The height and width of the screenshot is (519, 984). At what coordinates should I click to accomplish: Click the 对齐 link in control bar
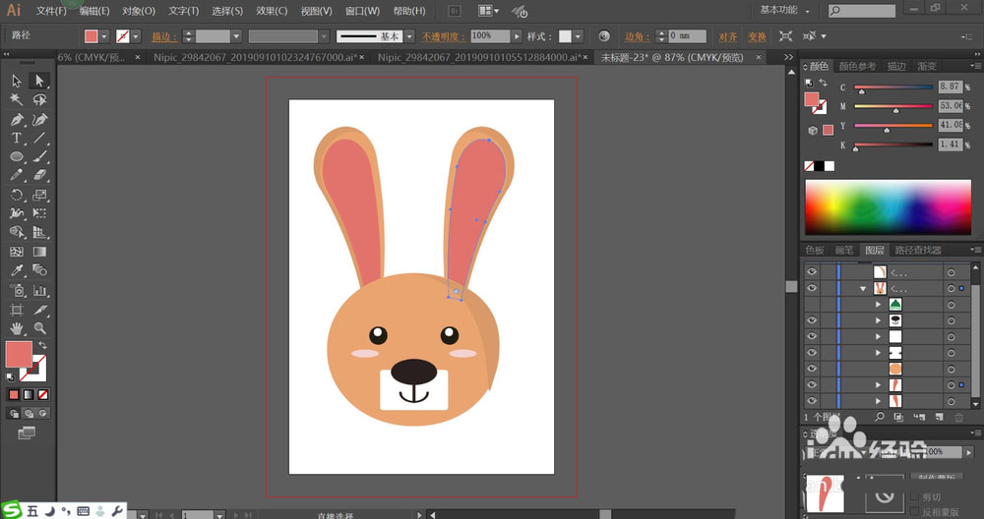[728, 36]
